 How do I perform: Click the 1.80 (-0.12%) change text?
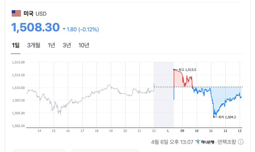click(83, 29)
